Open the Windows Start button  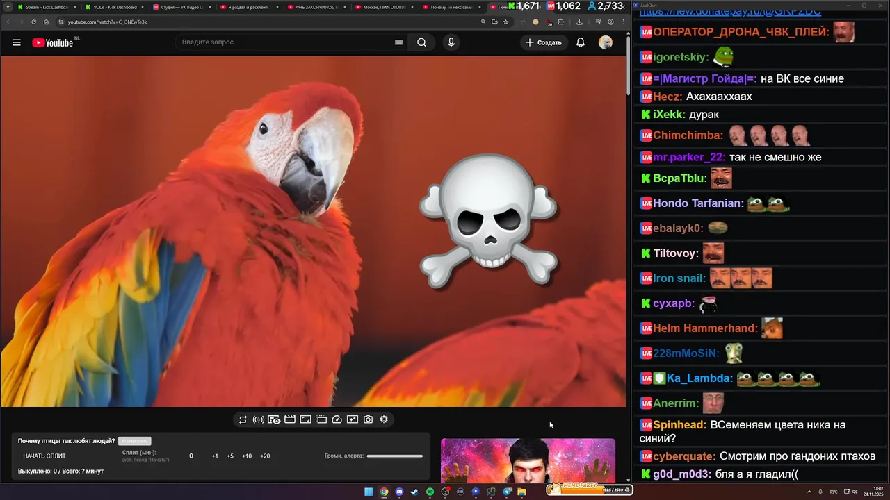369,492
